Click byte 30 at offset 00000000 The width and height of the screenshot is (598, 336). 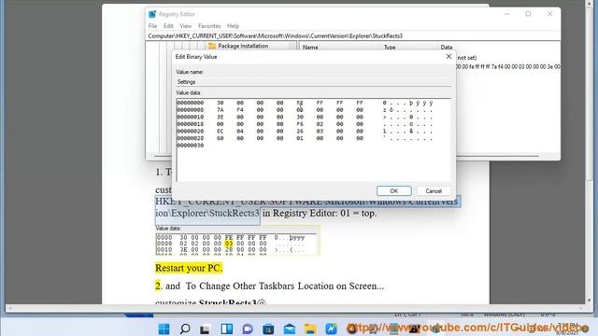coord(221,103)
